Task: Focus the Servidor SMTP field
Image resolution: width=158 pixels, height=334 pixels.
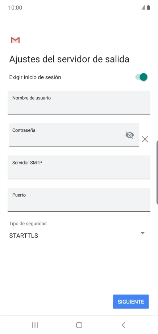Action: 79,167
